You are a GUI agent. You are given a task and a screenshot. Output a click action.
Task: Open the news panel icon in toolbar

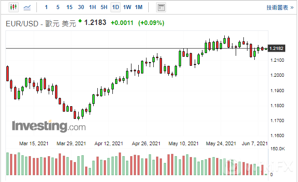point(161,7)
